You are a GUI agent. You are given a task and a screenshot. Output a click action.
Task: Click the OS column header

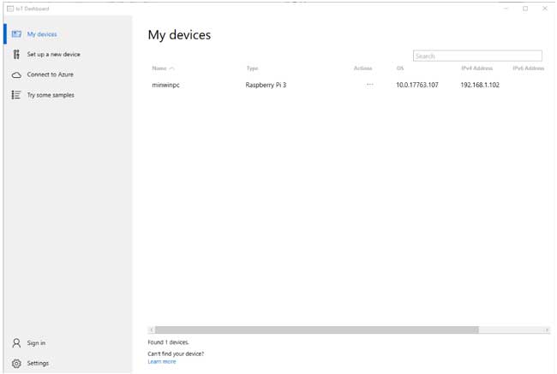coord(399,68)
